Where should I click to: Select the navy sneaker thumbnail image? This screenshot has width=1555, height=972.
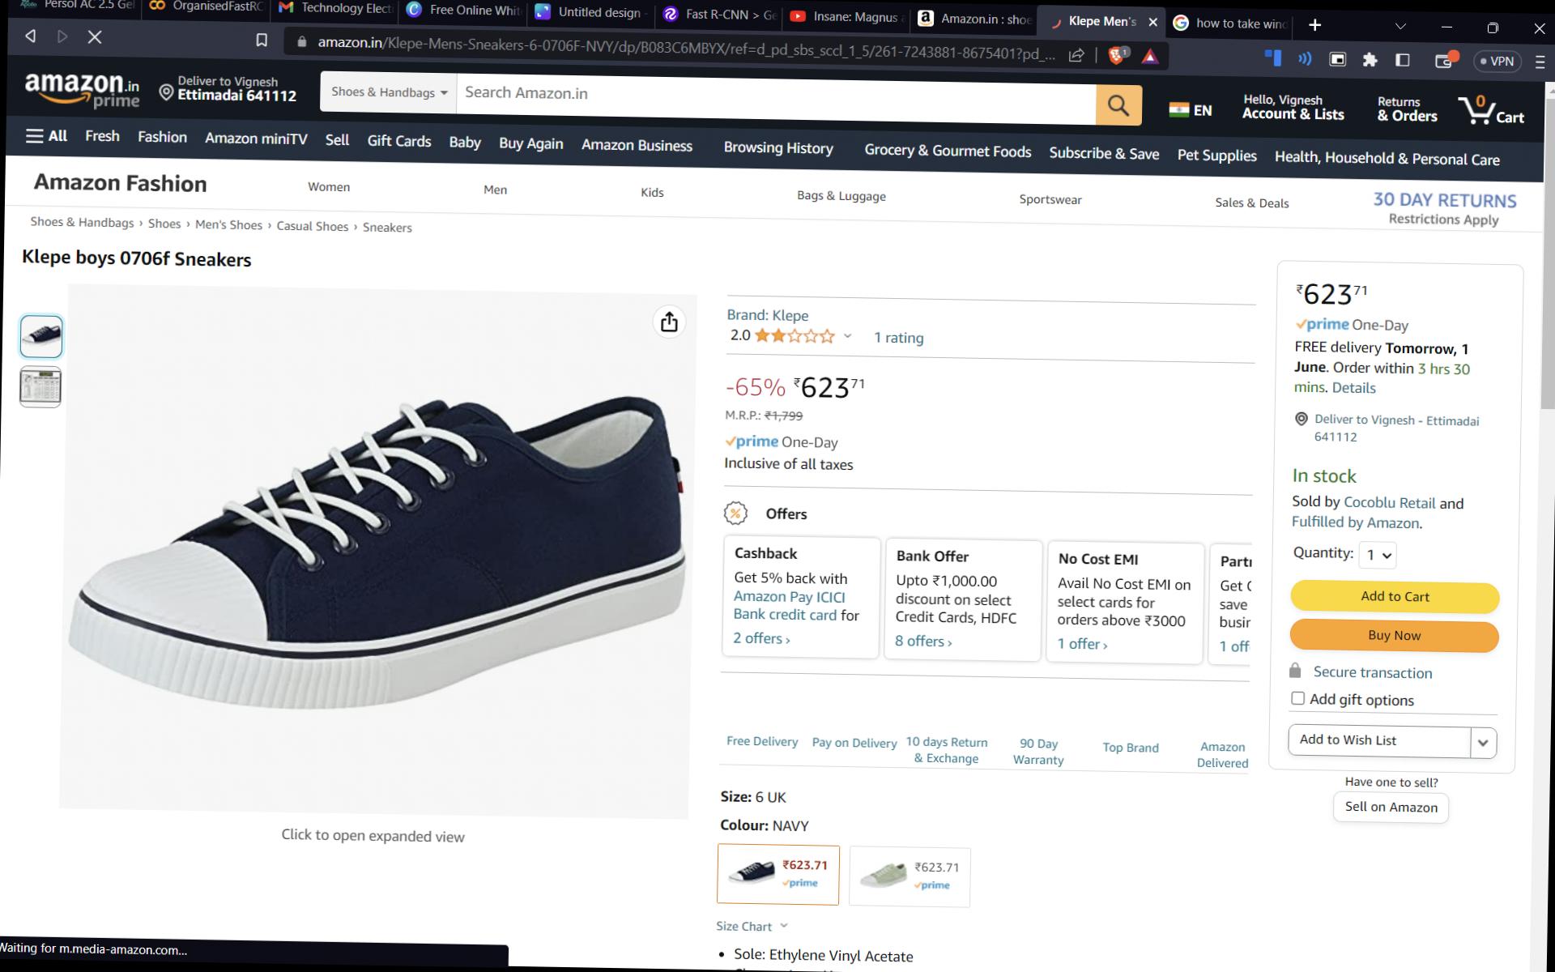point(41,336)
